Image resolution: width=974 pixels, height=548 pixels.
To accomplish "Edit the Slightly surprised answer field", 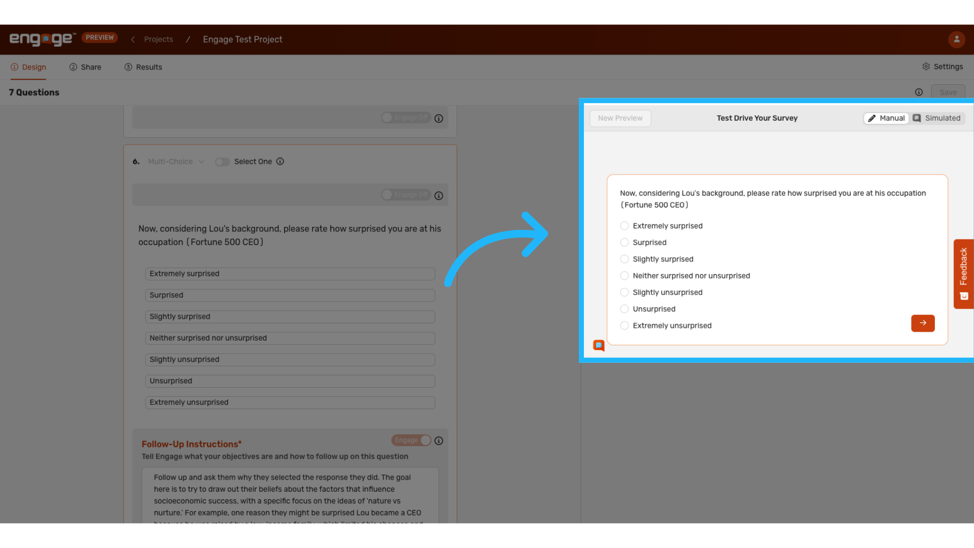I will tap(290, 317).
